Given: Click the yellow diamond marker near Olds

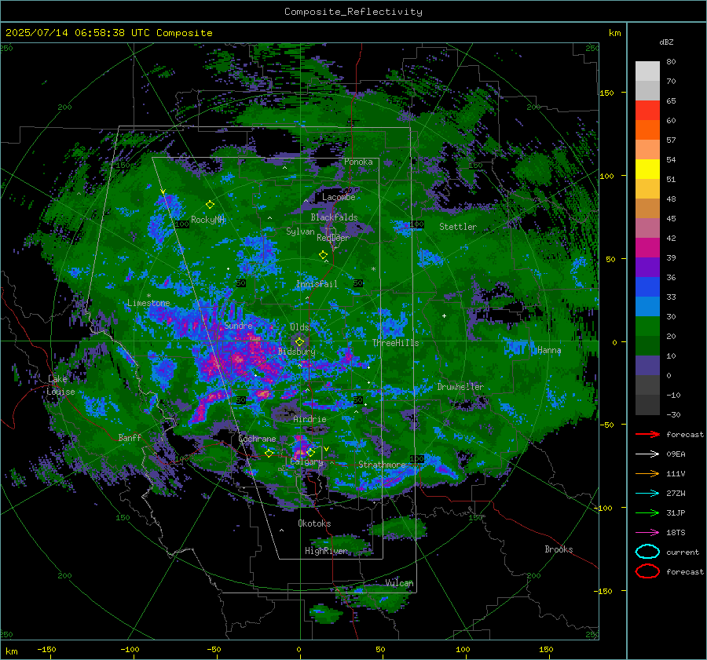Looking at the screenshot, I should point(299,342).
